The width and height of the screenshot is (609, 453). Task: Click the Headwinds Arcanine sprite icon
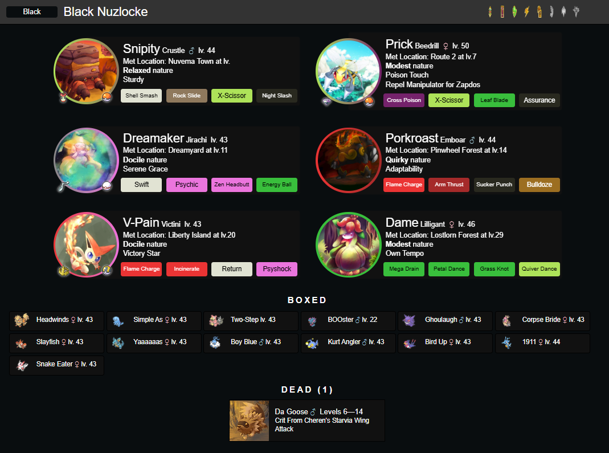(x=21, y=320)
